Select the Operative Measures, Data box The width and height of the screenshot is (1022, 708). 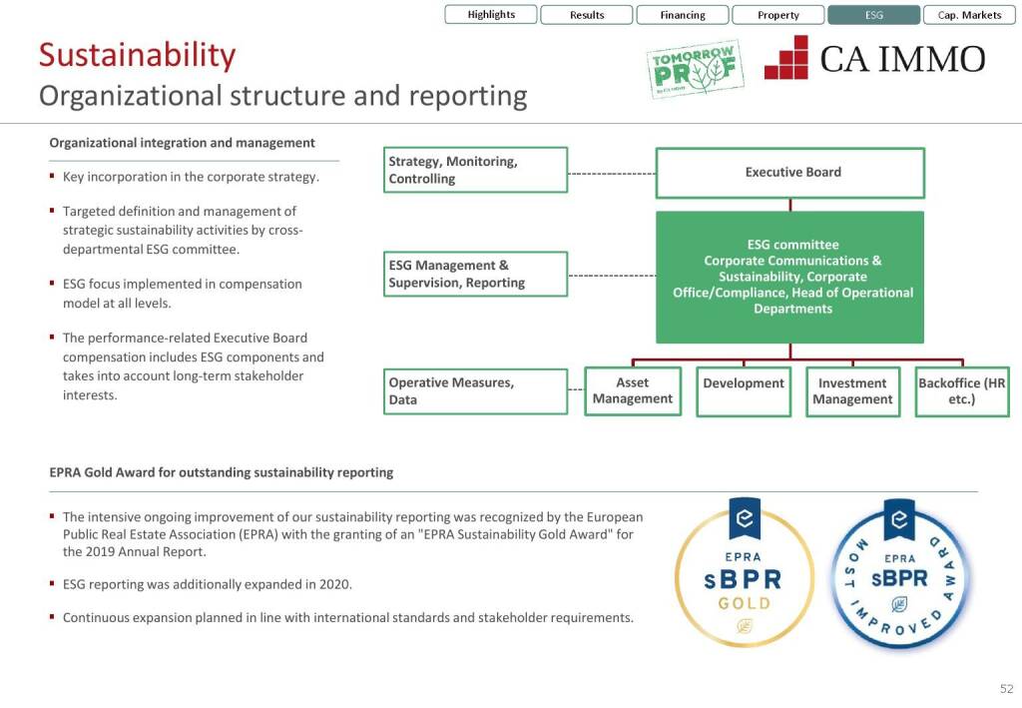tap(475, 391)
